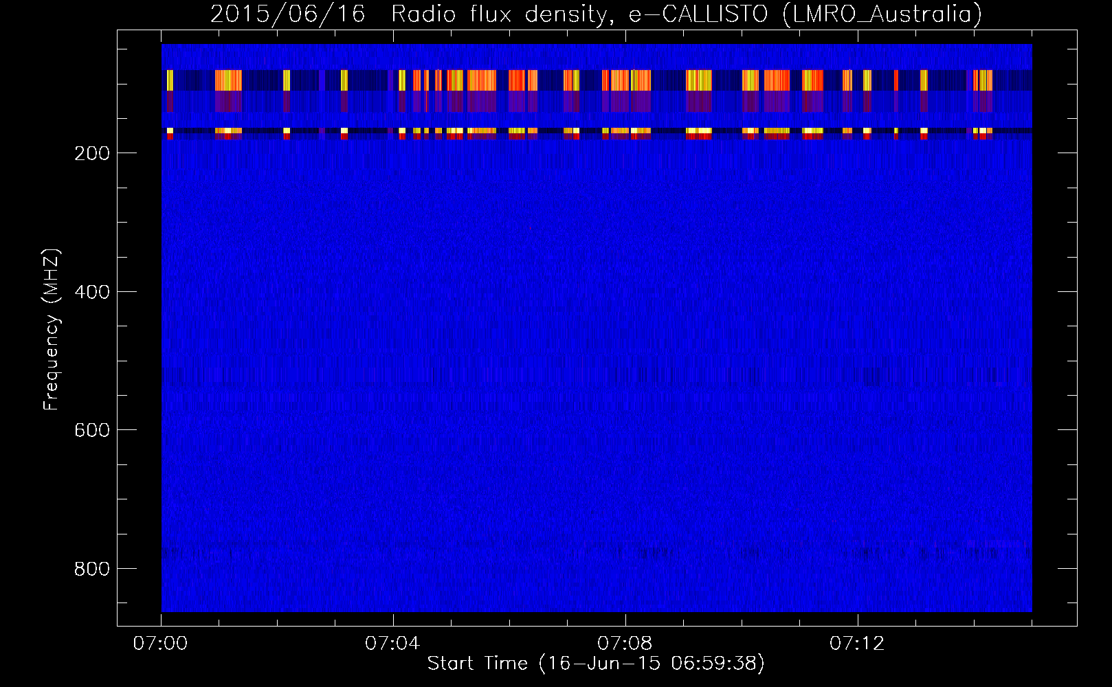Click the 800 frequency tick label
Screen dimensions: 1112x687
pos(91,569)
